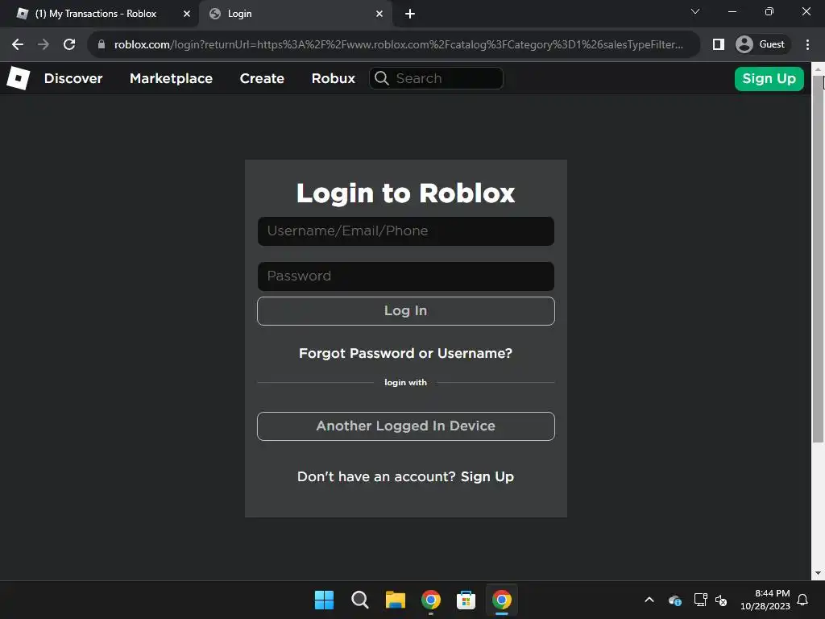Open File Explorer from the taskbar
Viewport: 825px width, 619px height.
395,600
